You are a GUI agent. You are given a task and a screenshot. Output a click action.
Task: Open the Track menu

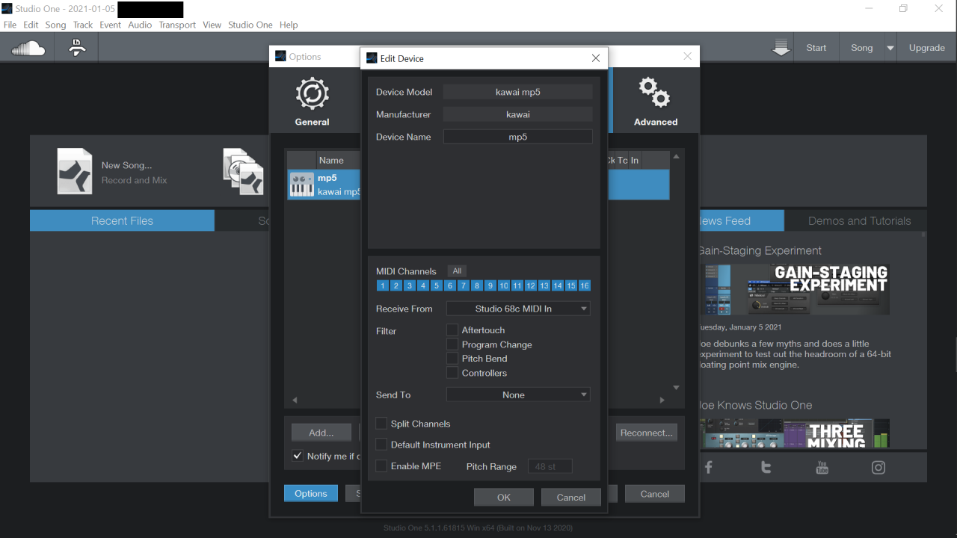point(83,25)
